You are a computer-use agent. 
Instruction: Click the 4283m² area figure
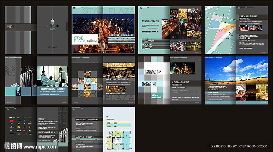[148, 45]
